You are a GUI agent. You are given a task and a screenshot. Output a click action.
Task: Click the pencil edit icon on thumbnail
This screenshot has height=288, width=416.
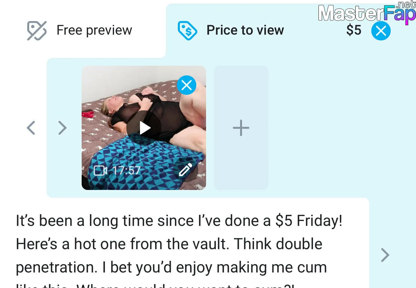(186, 170)
